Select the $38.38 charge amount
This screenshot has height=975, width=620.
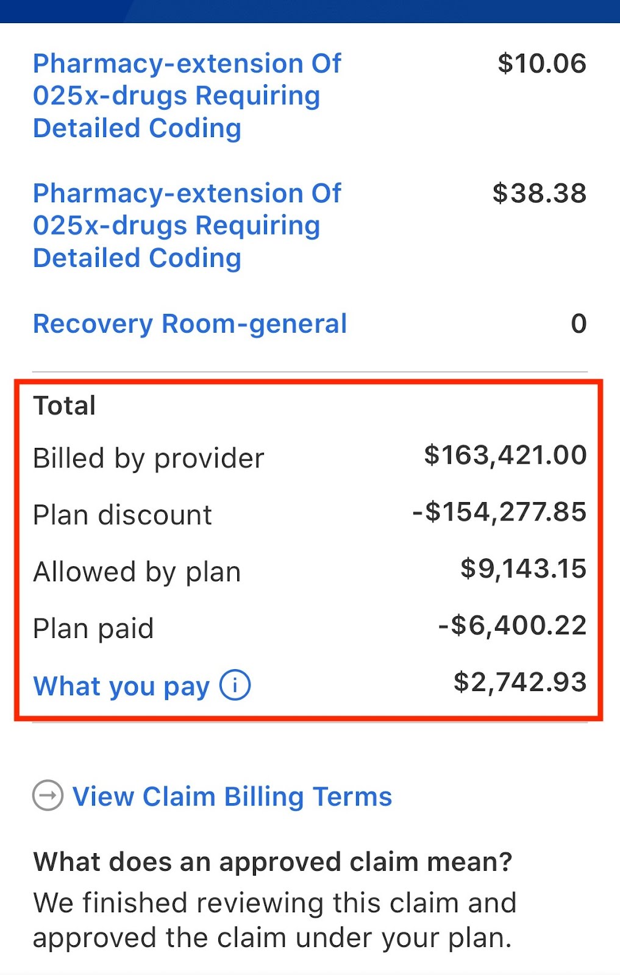click(540, 193)
